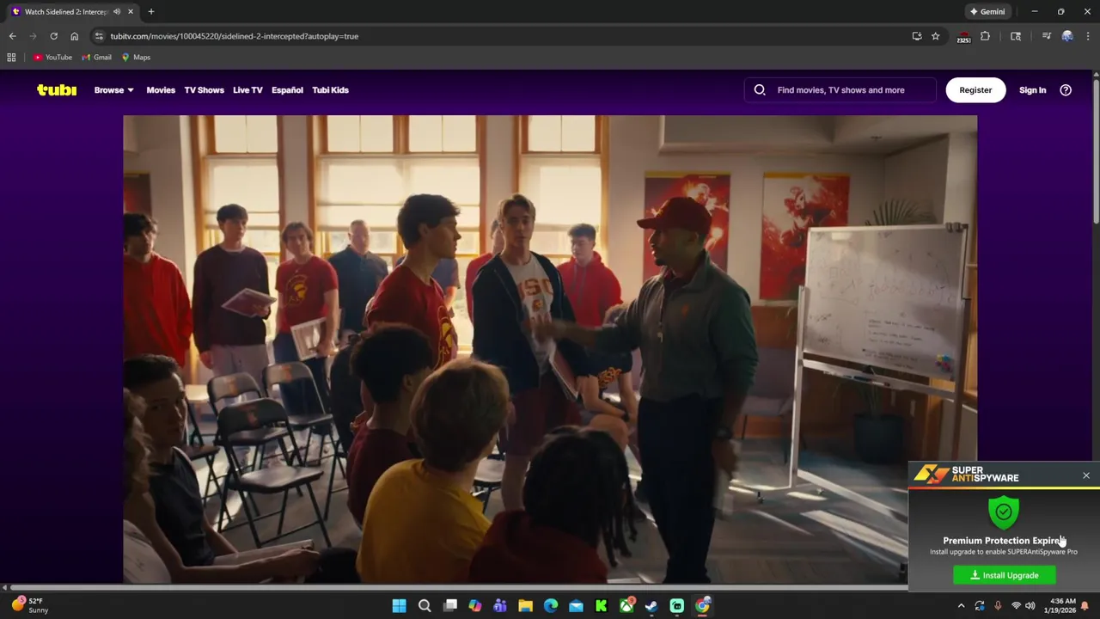1100x619 pixels.
Task: Open volume control in system tray
Action: click(1030, 606)
